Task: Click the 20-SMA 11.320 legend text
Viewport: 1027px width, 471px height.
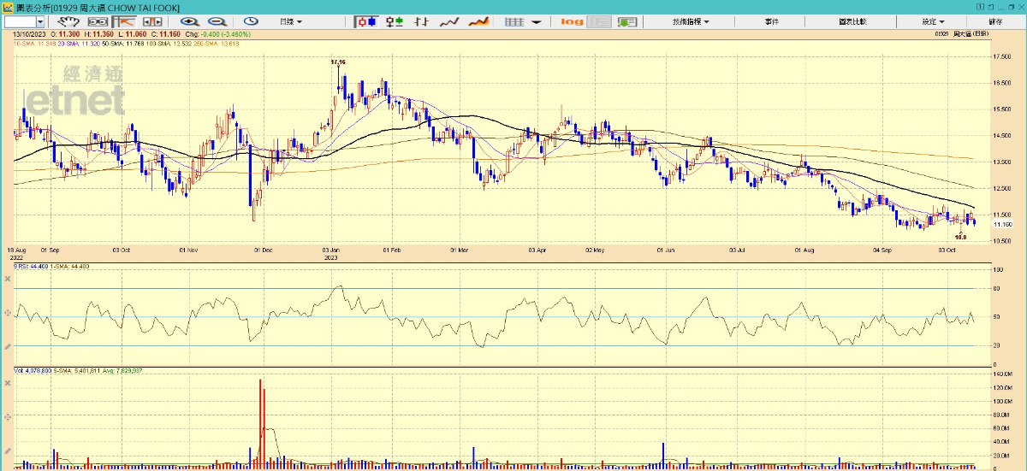Action: [79, 43]
